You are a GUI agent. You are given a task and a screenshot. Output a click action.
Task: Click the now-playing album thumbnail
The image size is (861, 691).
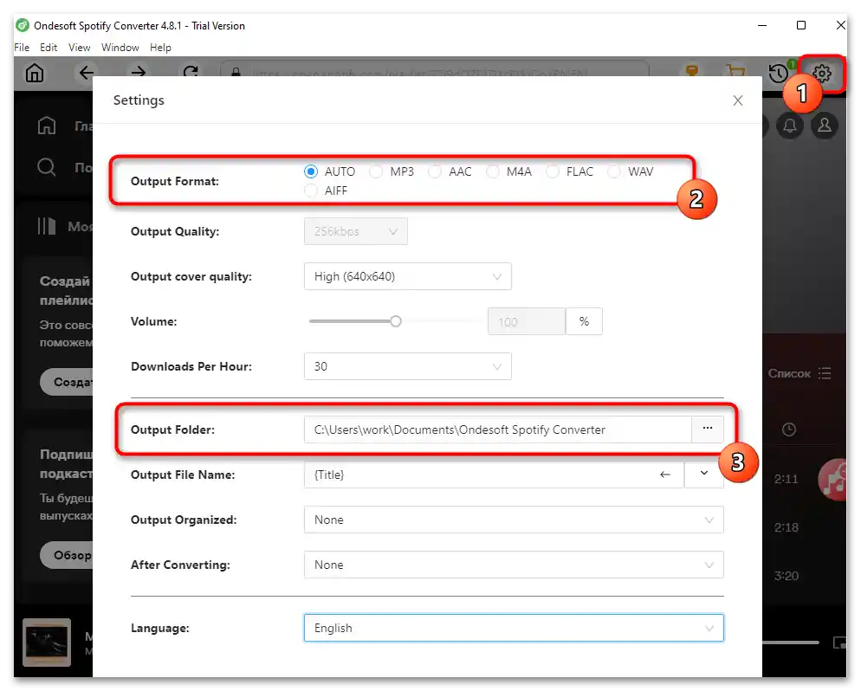pyautogui.click(x=47, y=643)
